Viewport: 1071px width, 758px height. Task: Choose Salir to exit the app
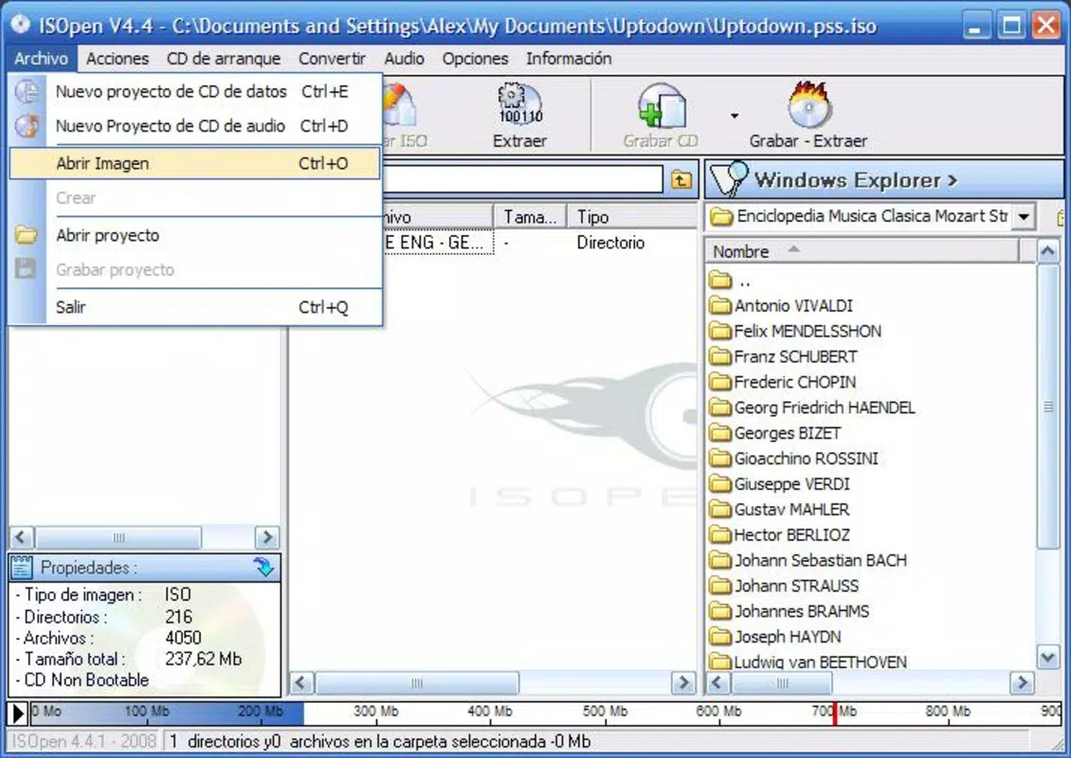pyautogui.click(x=194, y=307)
